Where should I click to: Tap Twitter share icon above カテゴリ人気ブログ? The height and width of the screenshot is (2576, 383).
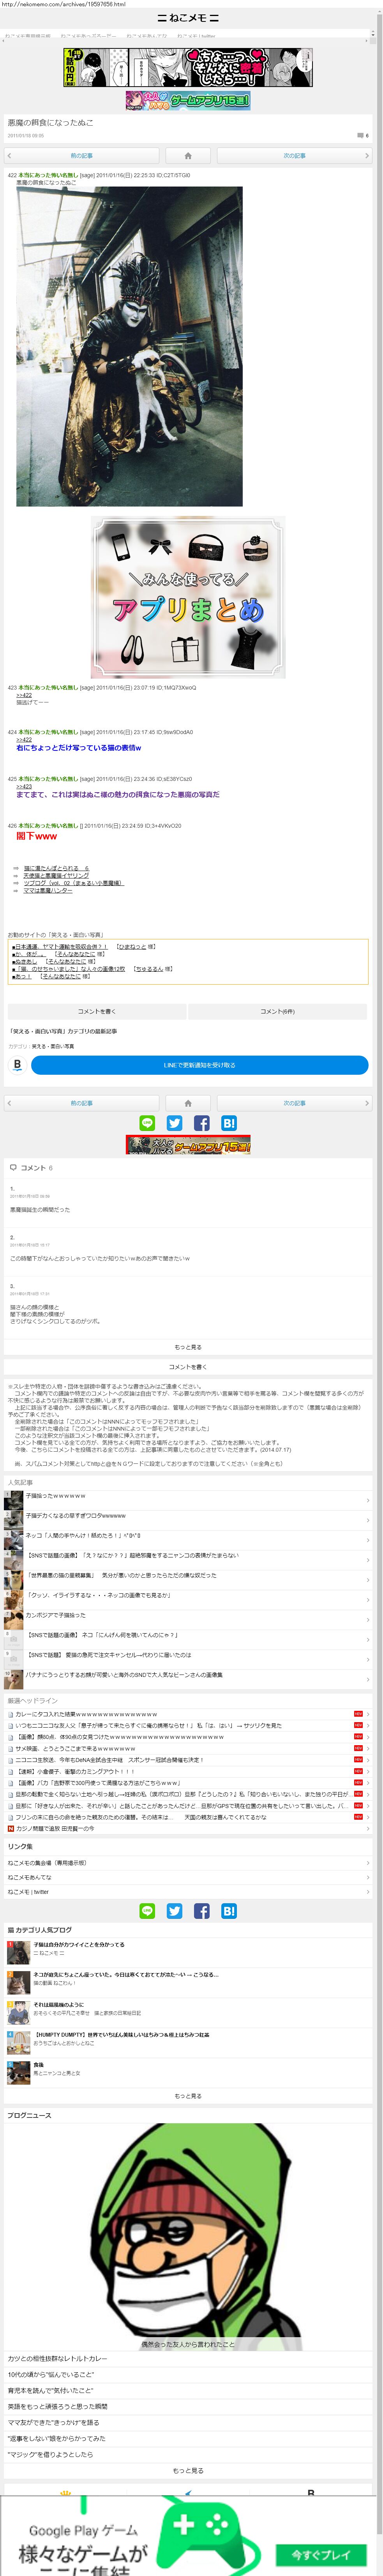175,1911
